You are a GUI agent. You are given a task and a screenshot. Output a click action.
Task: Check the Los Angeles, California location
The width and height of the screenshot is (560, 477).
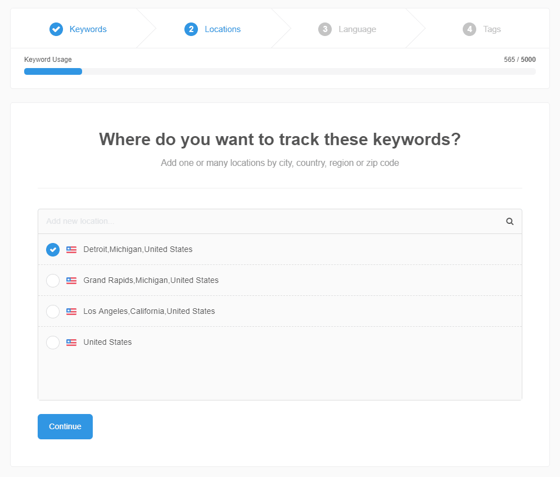[52, 311]
